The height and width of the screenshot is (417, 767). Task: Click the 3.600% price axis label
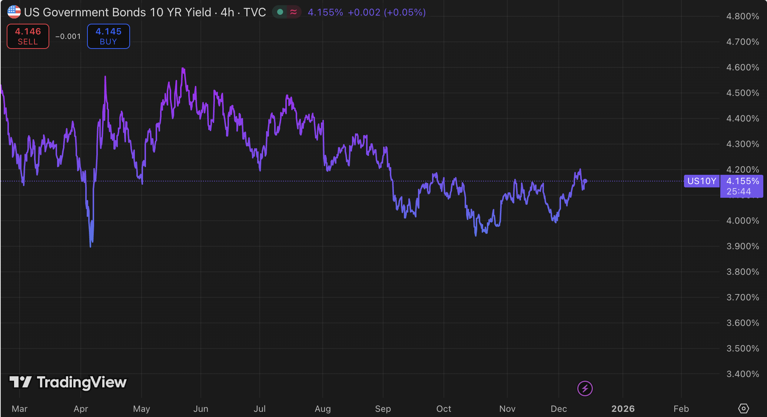[x=743, y=323]
